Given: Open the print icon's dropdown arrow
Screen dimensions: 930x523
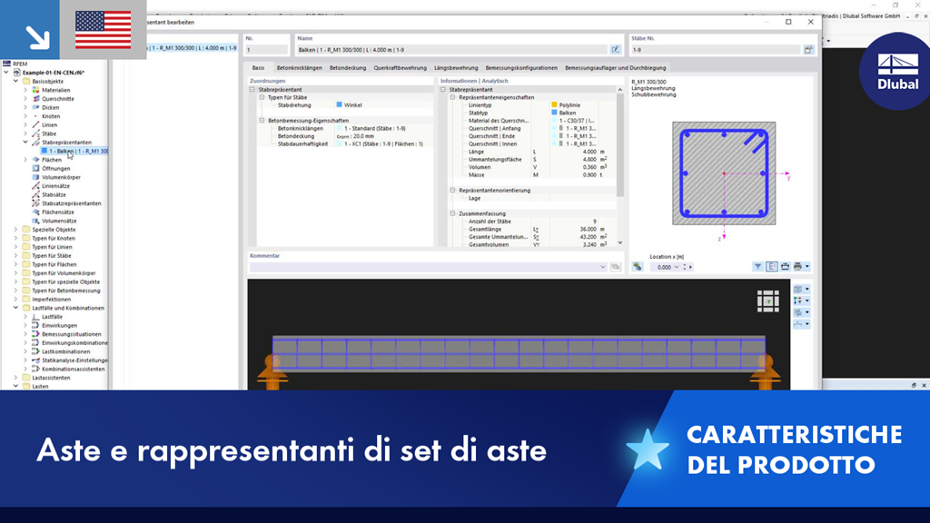Looking at the screenshot, I should (x=807, y=267).
